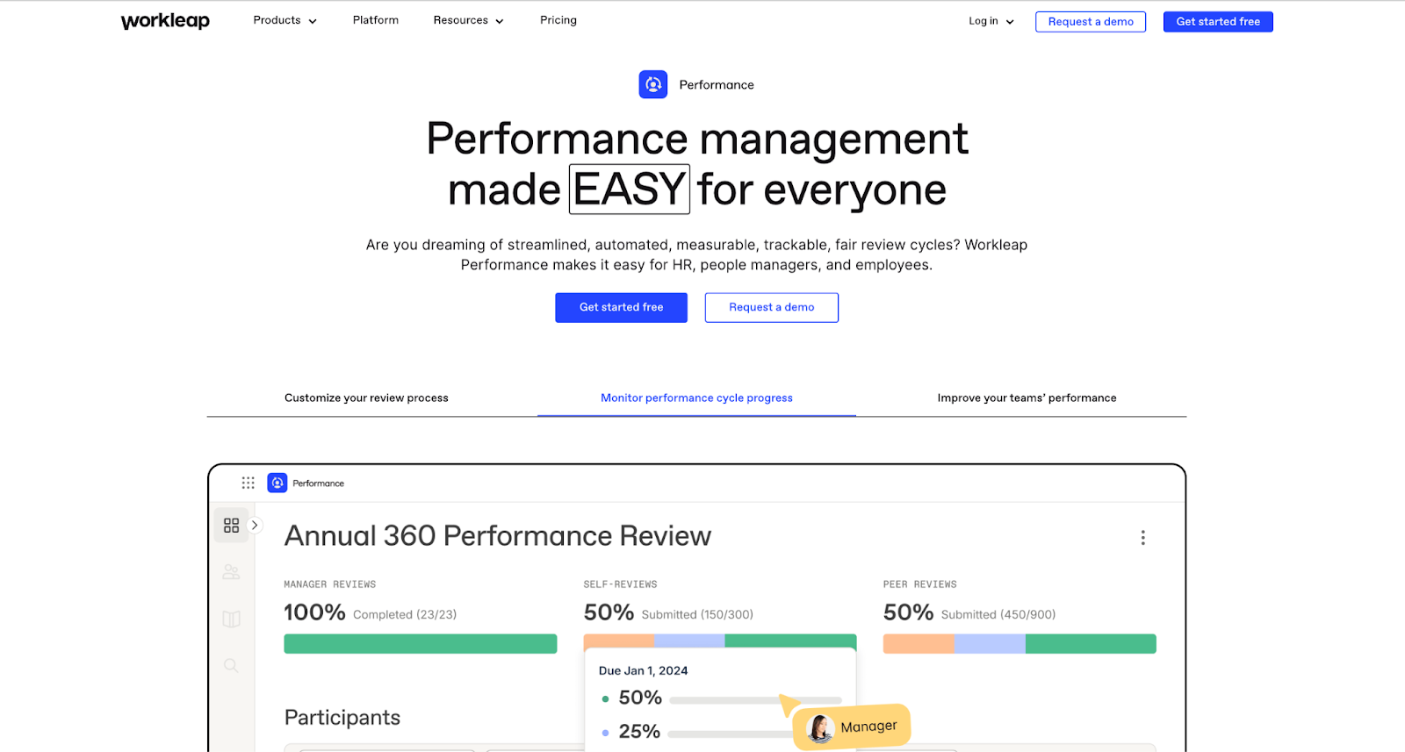Click Get started free in header
Screen dimensions: 1405x752
1218,22
